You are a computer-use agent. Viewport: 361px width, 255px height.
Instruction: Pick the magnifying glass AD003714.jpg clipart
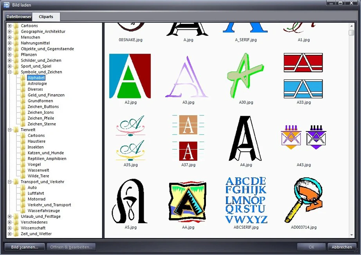pos(303,200)
